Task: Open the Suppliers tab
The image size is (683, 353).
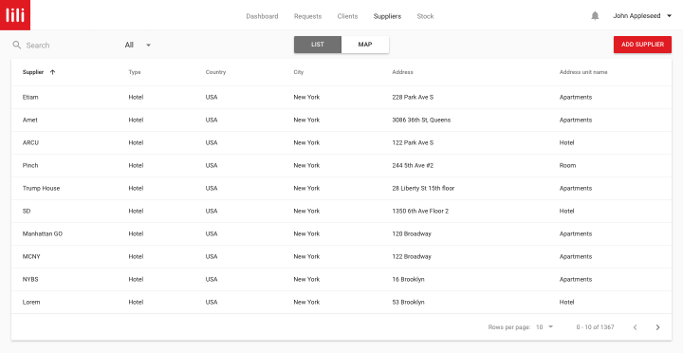Action: pyautogui.click(x=387, y=16)
